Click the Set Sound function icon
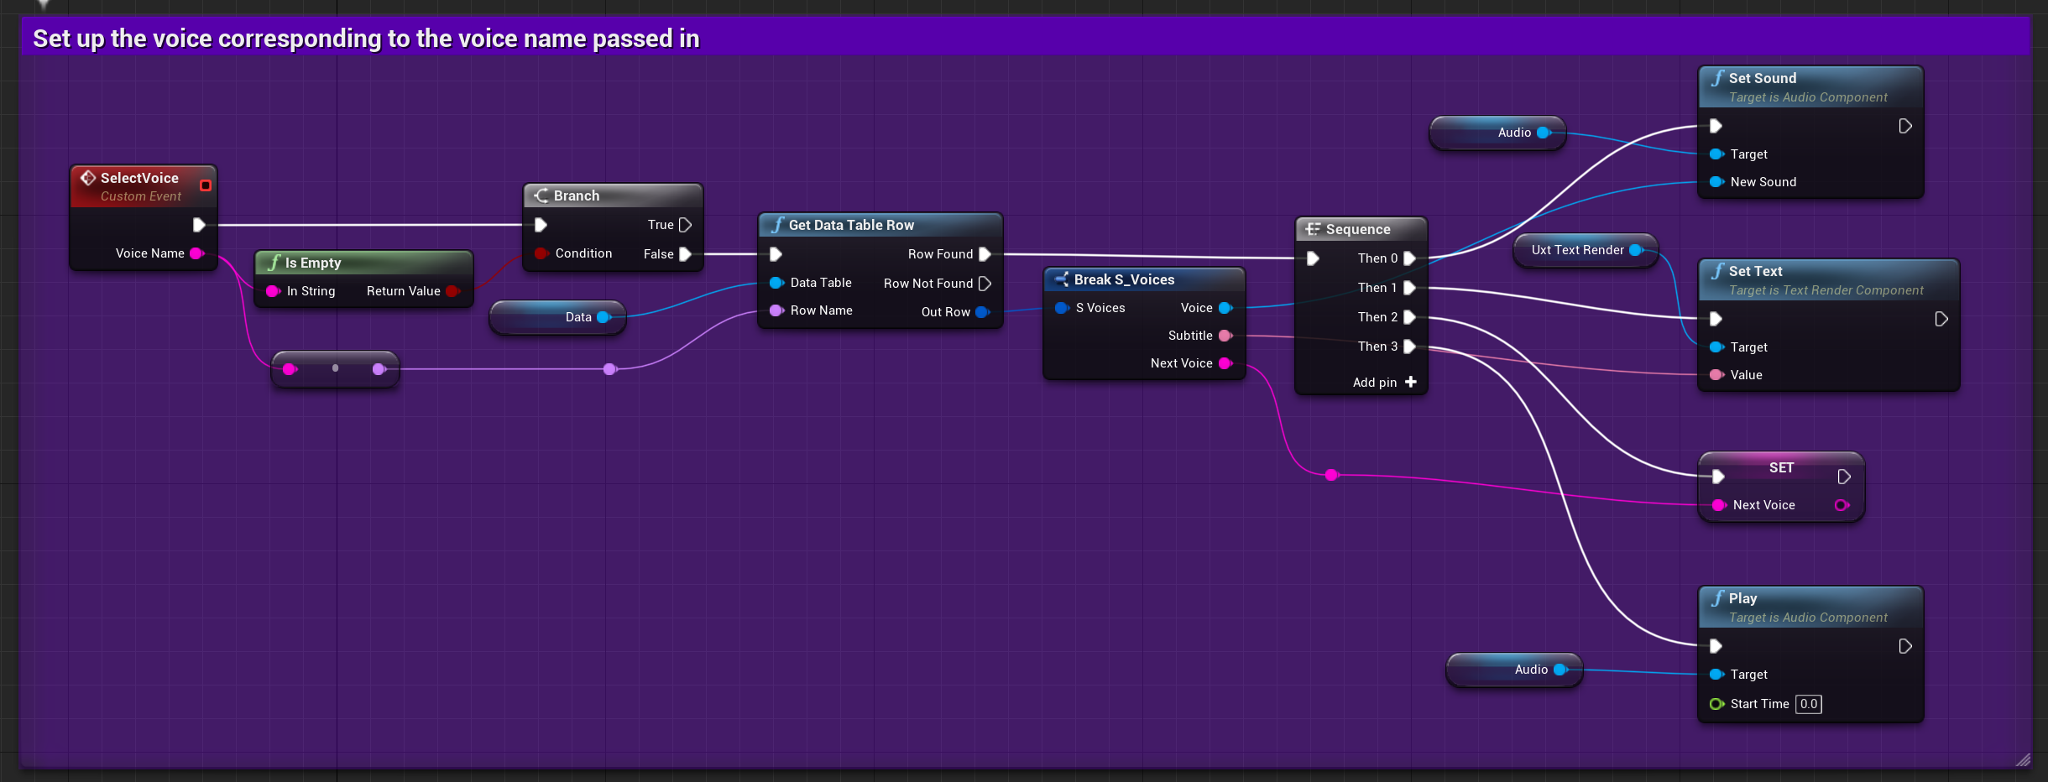2048x782 pixels. tap(1717, 78)
